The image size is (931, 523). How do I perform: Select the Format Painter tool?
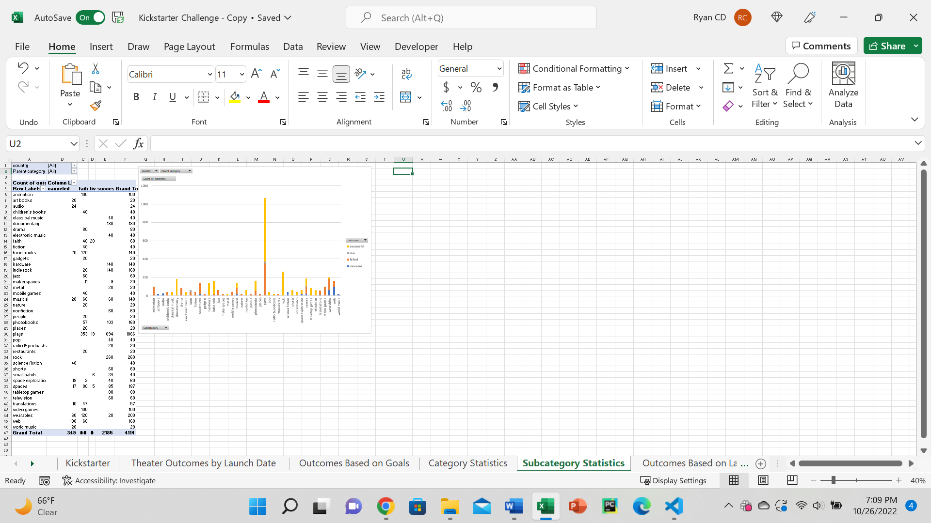(96, 106)
